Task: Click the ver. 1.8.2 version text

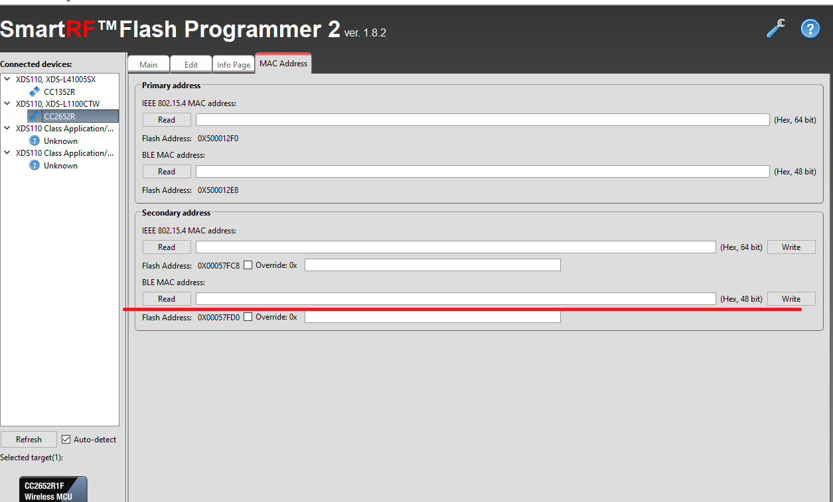Action: point(365,32)
